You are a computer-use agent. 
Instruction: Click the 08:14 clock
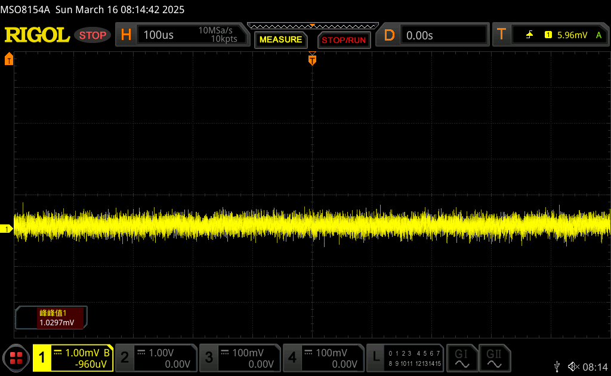point(595,366)
